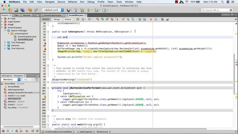
Task: Click the Comment code icon in editor toolbar
Action: tap(163, 19)
